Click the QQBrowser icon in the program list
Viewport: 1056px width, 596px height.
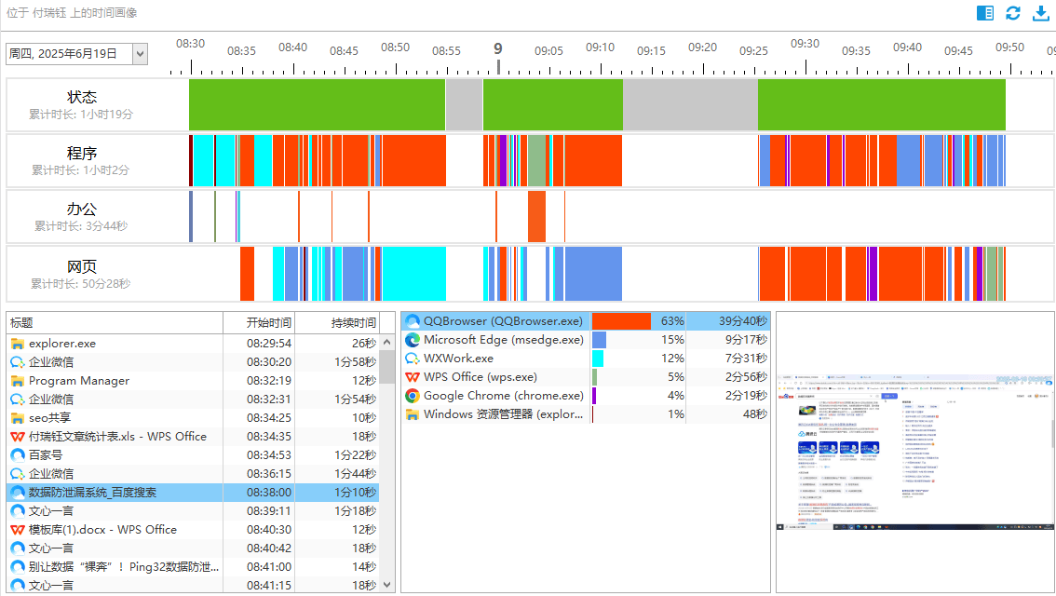(413, 321)
